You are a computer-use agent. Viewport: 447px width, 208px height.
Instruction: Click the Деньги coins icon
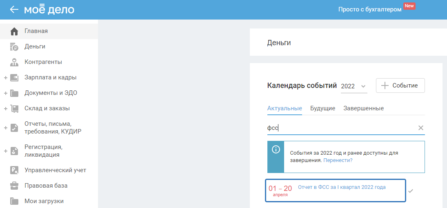tap(14, 47)
